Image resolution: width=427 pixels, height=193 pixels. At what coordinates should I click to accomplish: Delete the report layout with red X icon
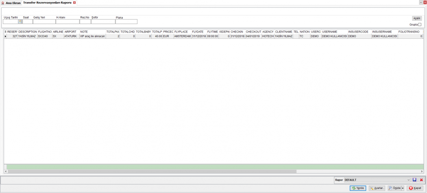click(x=421, y=180)
